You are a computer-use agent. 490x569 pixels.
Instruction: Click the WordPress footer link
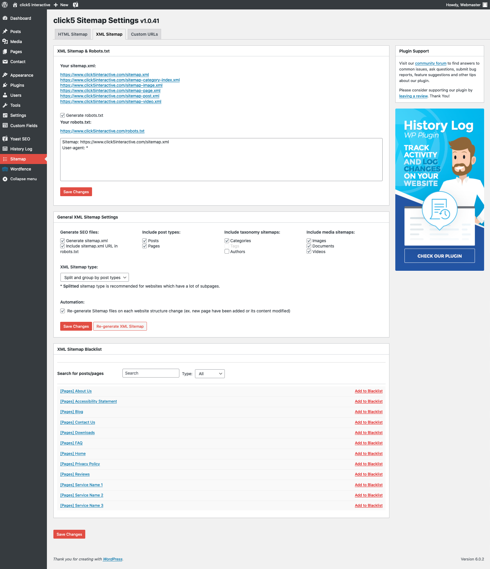tap(113, 559)
